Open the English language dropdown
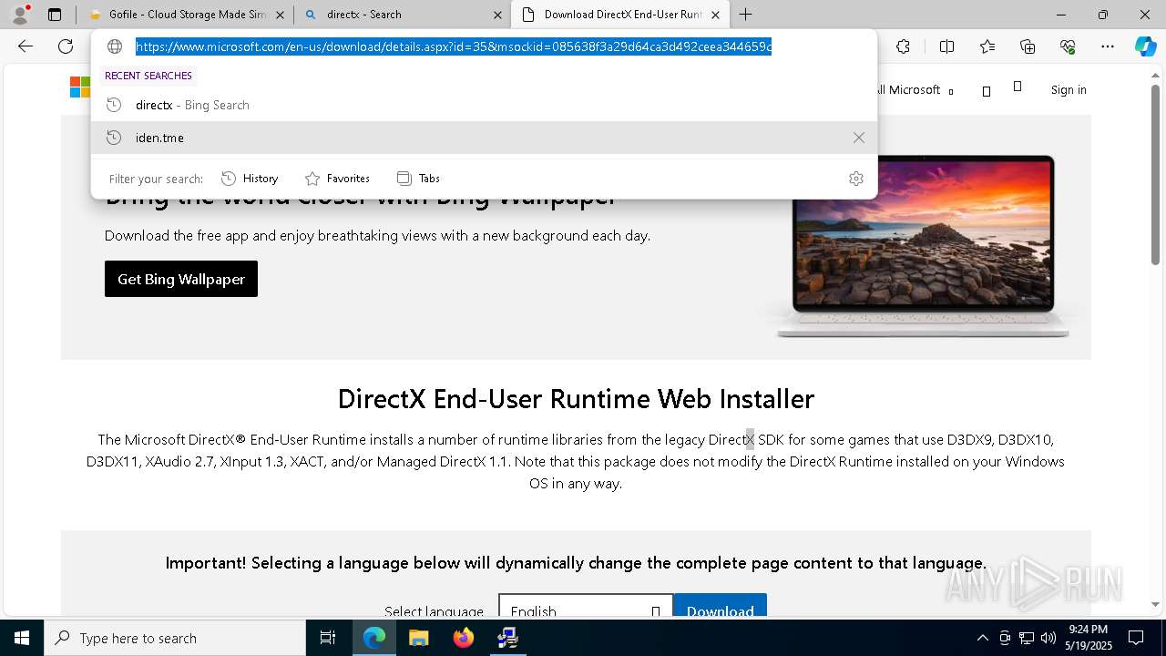The width and height of the screenshot is (1166, 656). click(x=586, y=610)
